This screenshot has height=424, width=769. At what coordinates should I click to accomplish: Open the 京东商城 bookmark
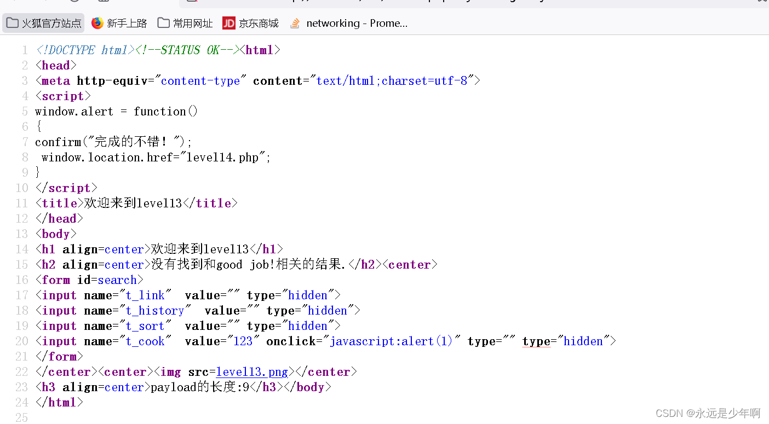click(251, 23)
